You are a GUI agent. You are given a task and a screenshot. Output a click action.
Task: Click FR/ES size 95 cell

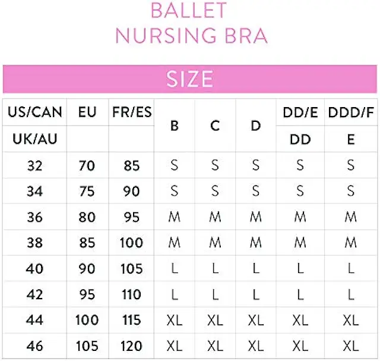click(x=132, y=217)
